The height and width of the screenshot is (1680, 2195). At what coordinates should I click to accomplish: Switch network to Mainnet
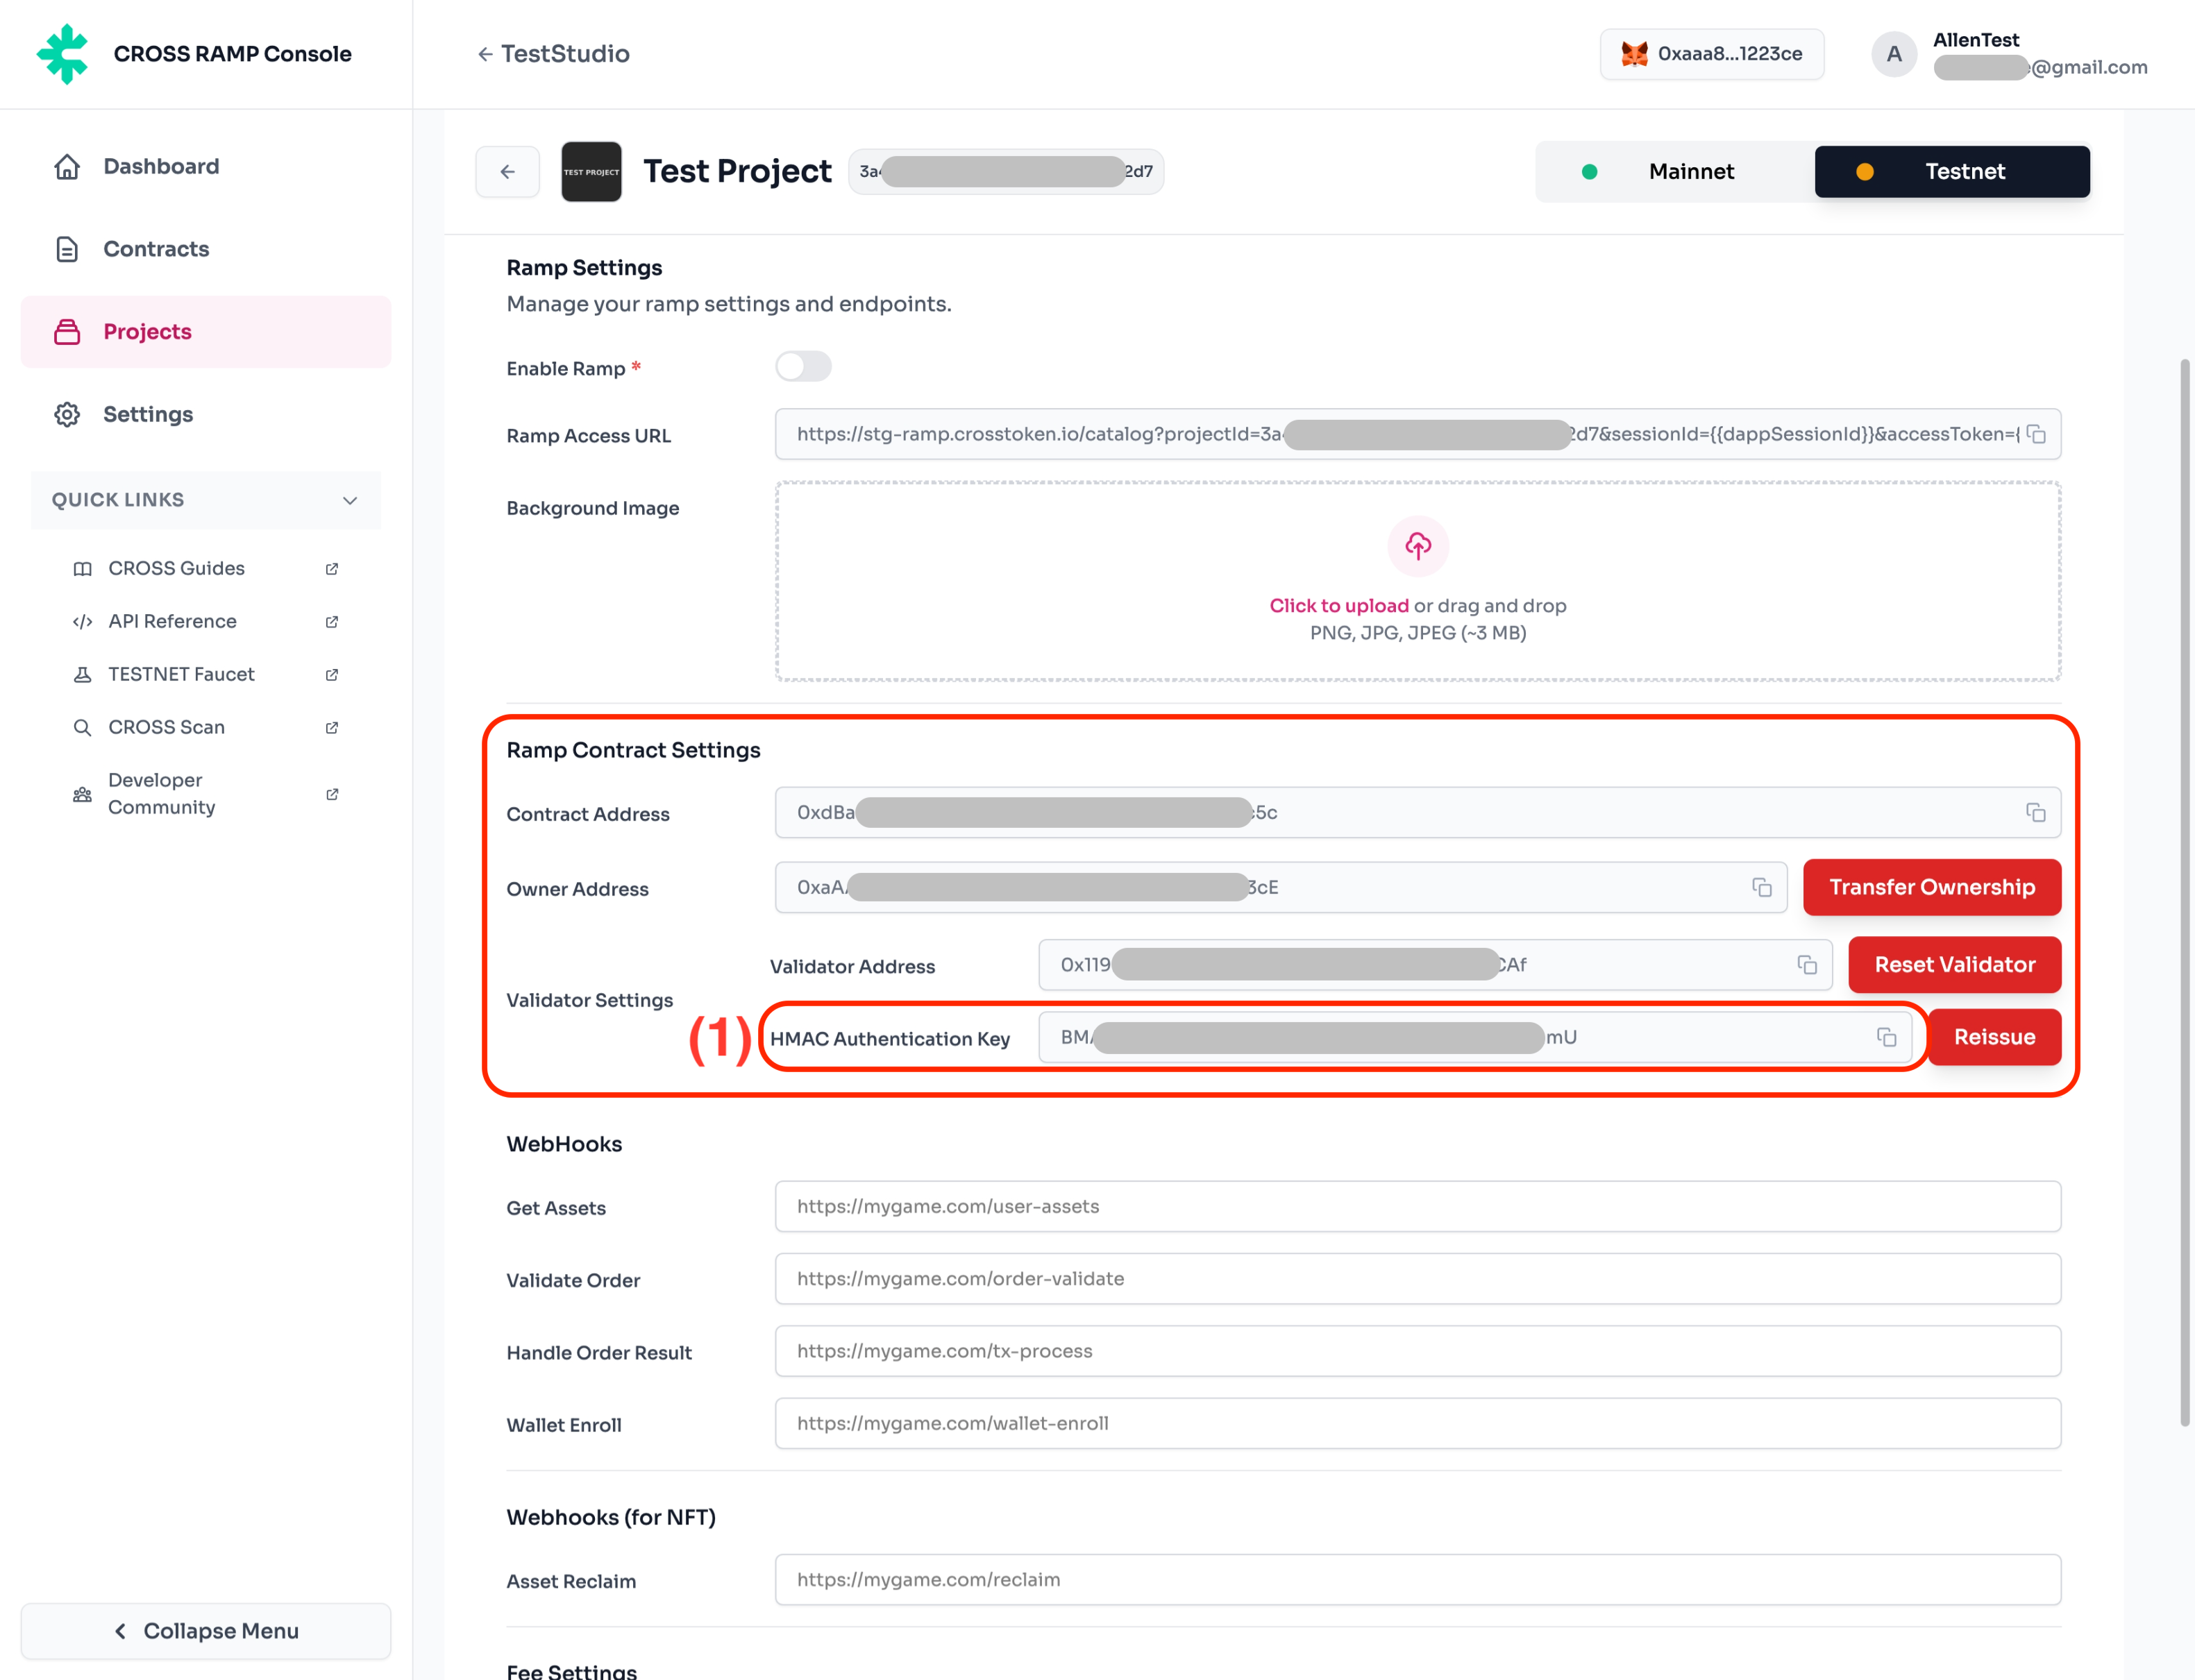click(1676, 172)
